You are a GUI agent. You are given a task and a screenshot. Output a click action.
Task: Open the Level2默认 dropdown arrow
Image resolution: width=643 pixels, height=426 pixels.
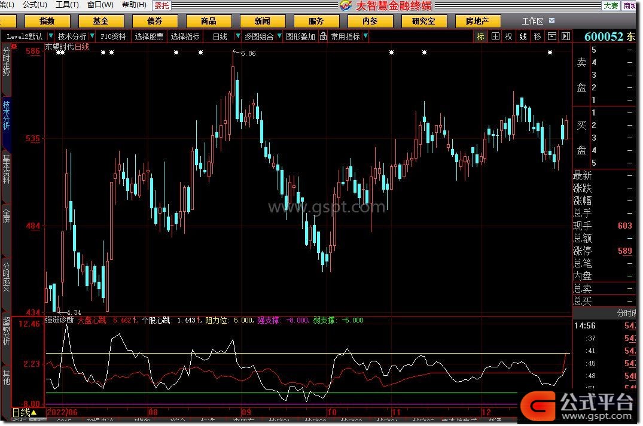tap(51, 36)
